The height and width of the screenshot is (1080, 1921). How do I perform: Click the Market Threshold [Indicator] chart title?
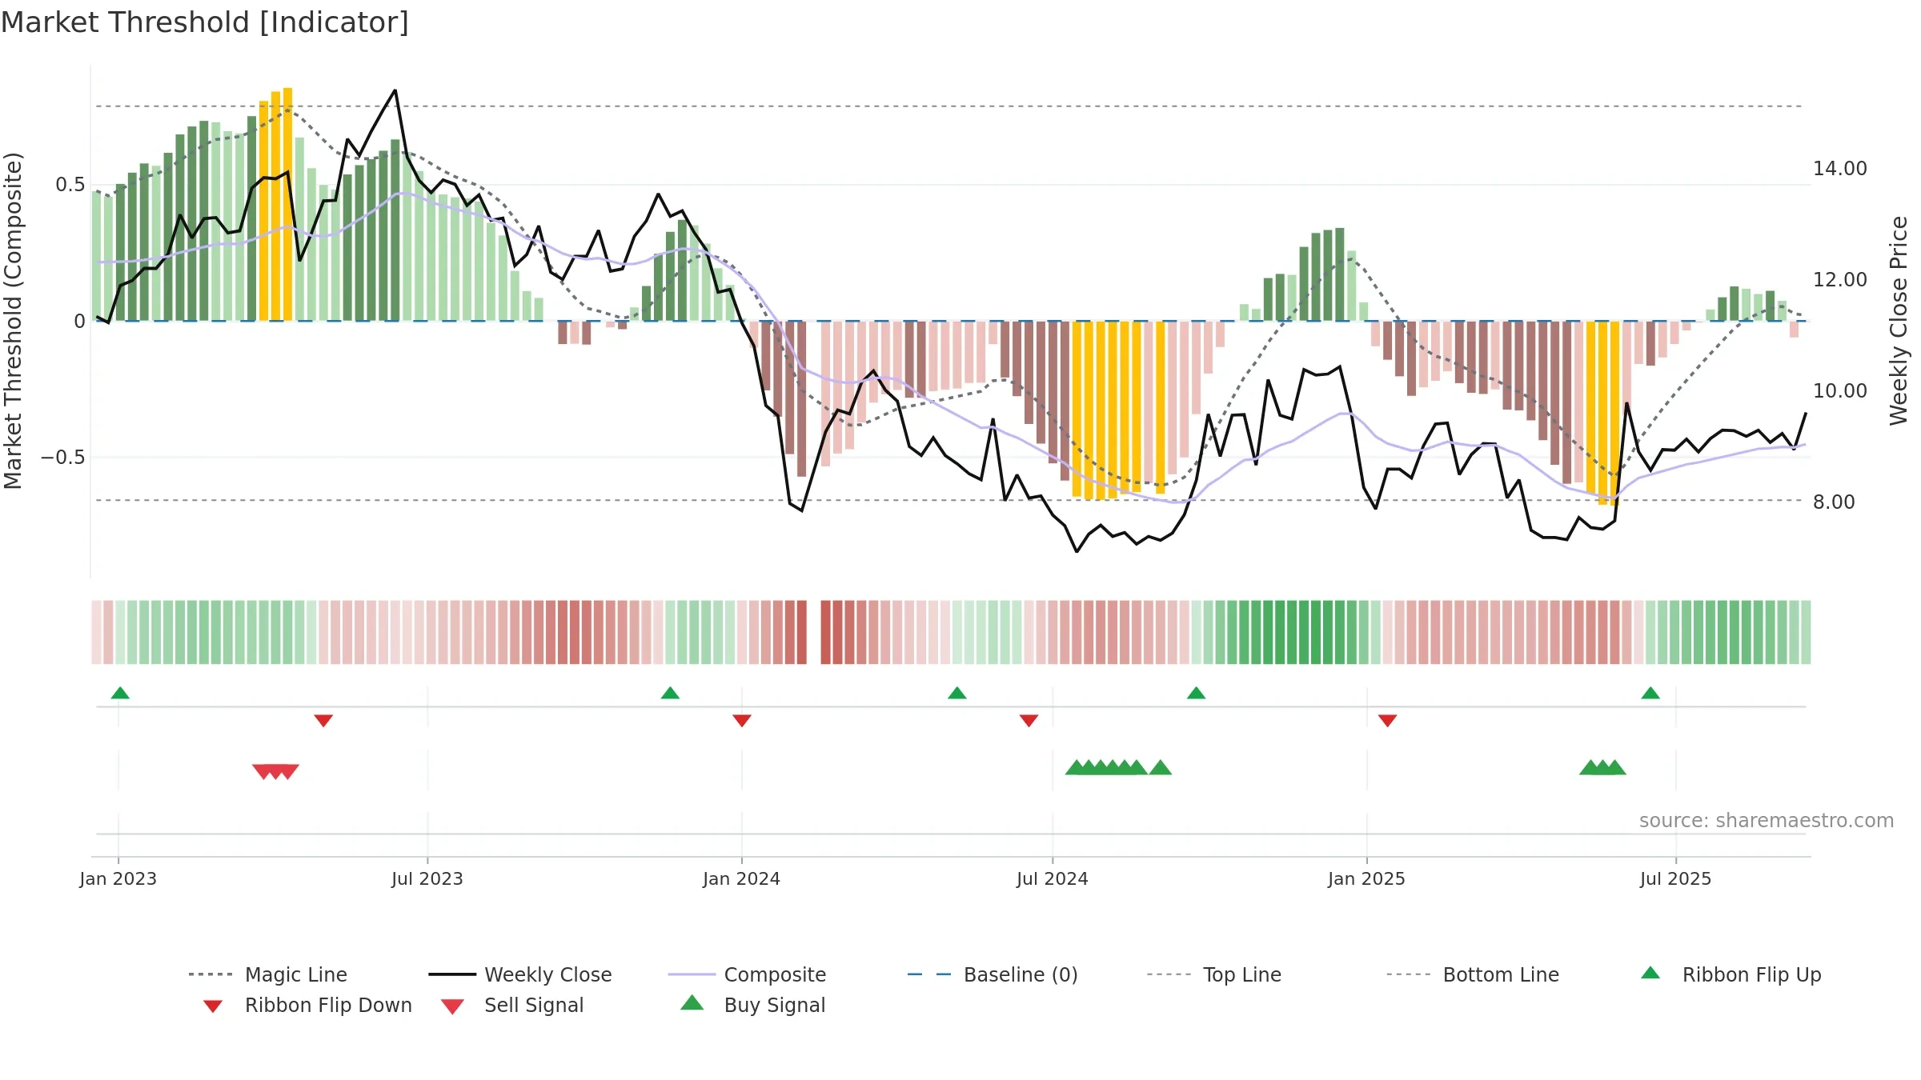pyautogui.click(x=205, y=22)
